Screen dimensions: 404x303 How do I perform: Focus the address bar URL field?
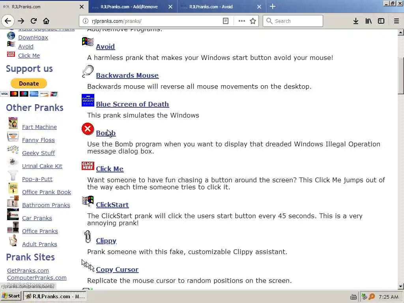(x=155, y=21)
